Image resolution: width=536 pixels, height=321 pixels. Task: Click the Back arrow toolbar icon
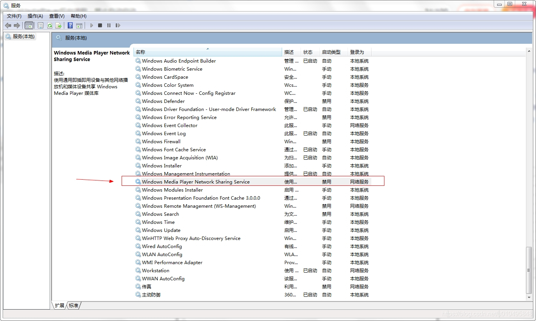[8, 25]
